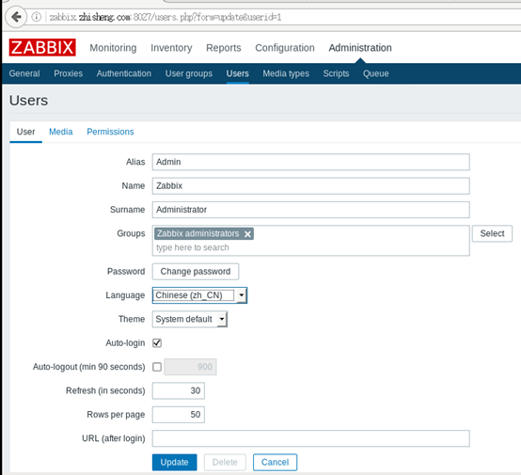Switch to the Media tab
Screen dimensions: 521x475
(61, 132)
